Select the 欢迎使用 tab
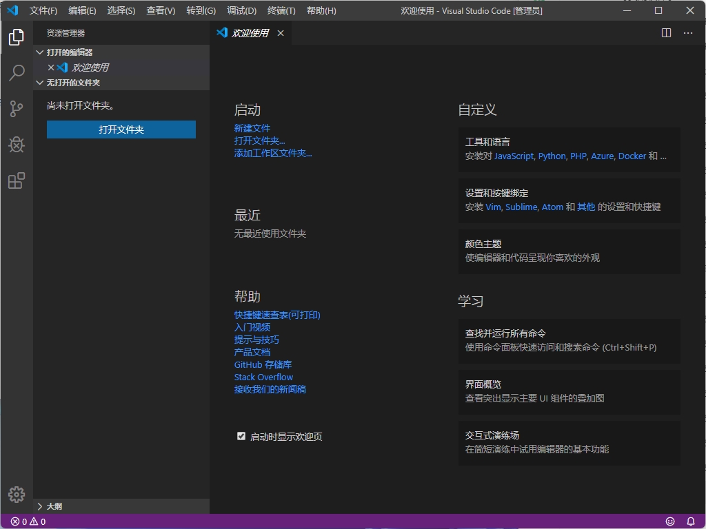This screenshot has width=706, height=529. [x=250, y=32]
